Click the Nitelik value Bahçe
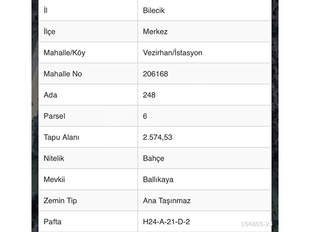 coord(154,159)
